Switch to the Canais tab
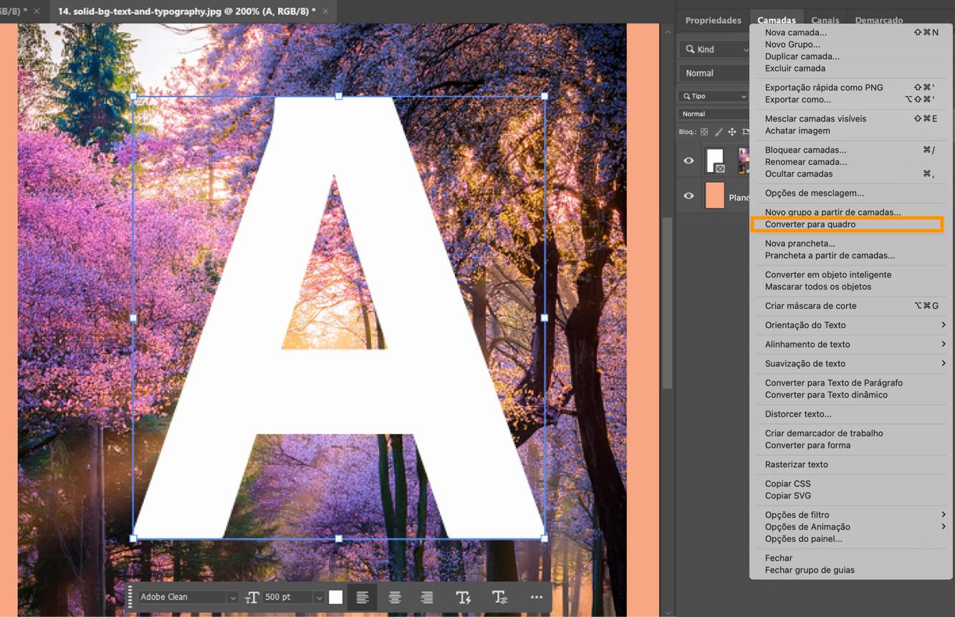955x617 pixels. point(825,20)
